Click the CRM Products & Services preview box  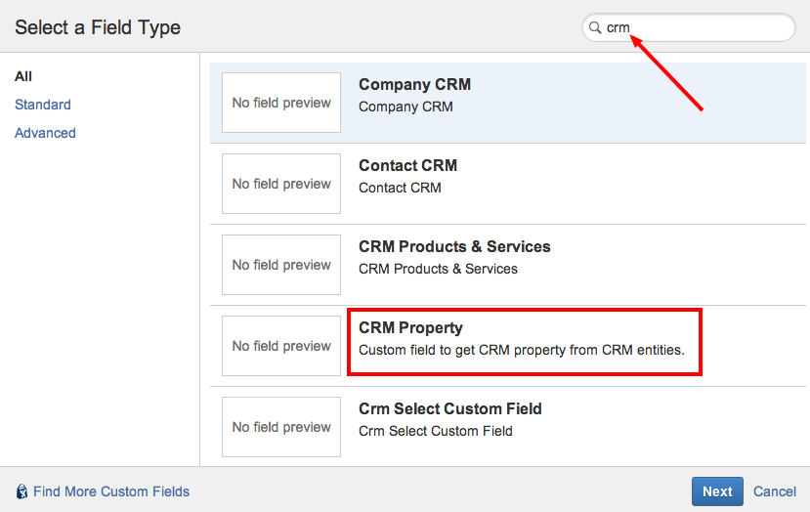pos(281,265)
